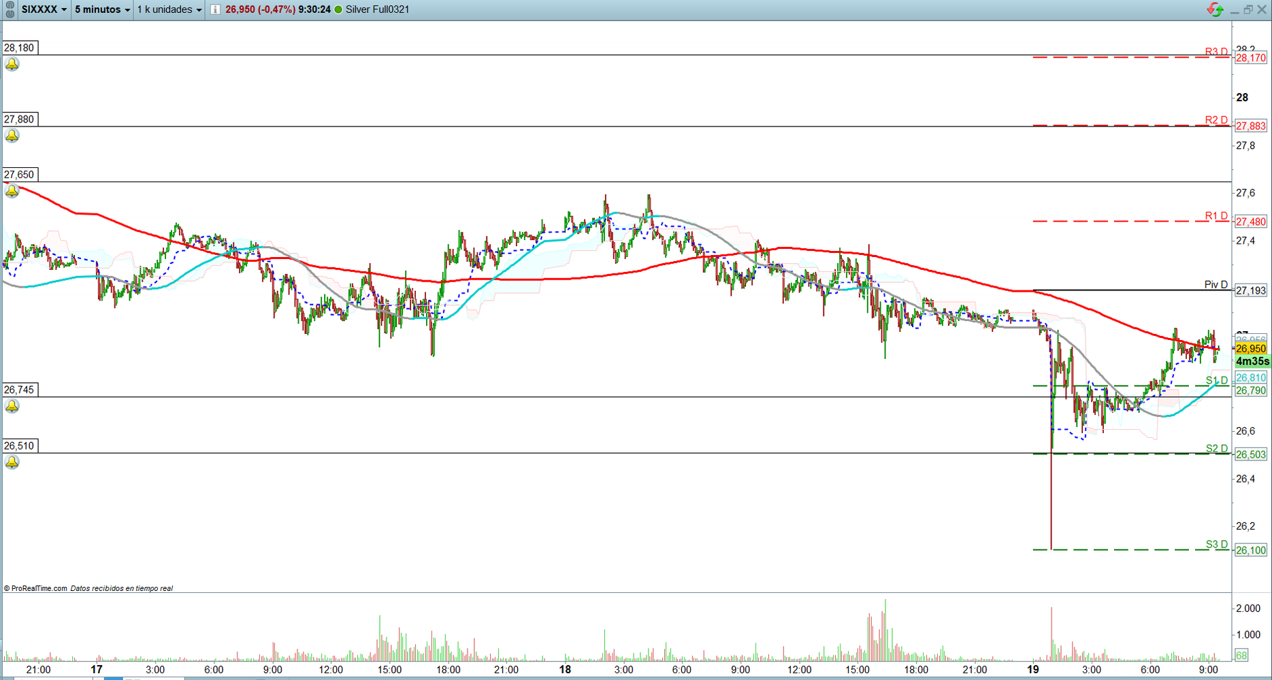Click the green market status dot
Image resolution: width=1272 pixels, height=680 pixels.
click(338, 10)
